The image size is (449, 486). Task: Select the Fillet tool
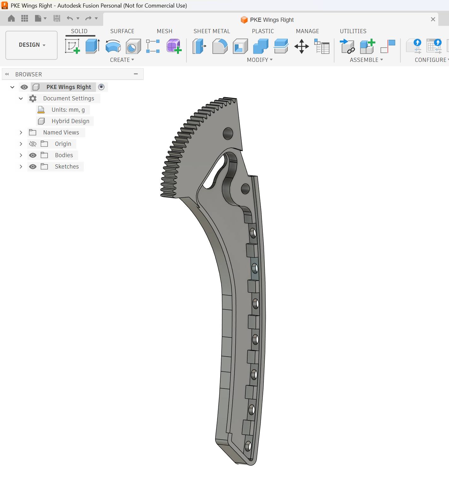[x=220, y=46]
